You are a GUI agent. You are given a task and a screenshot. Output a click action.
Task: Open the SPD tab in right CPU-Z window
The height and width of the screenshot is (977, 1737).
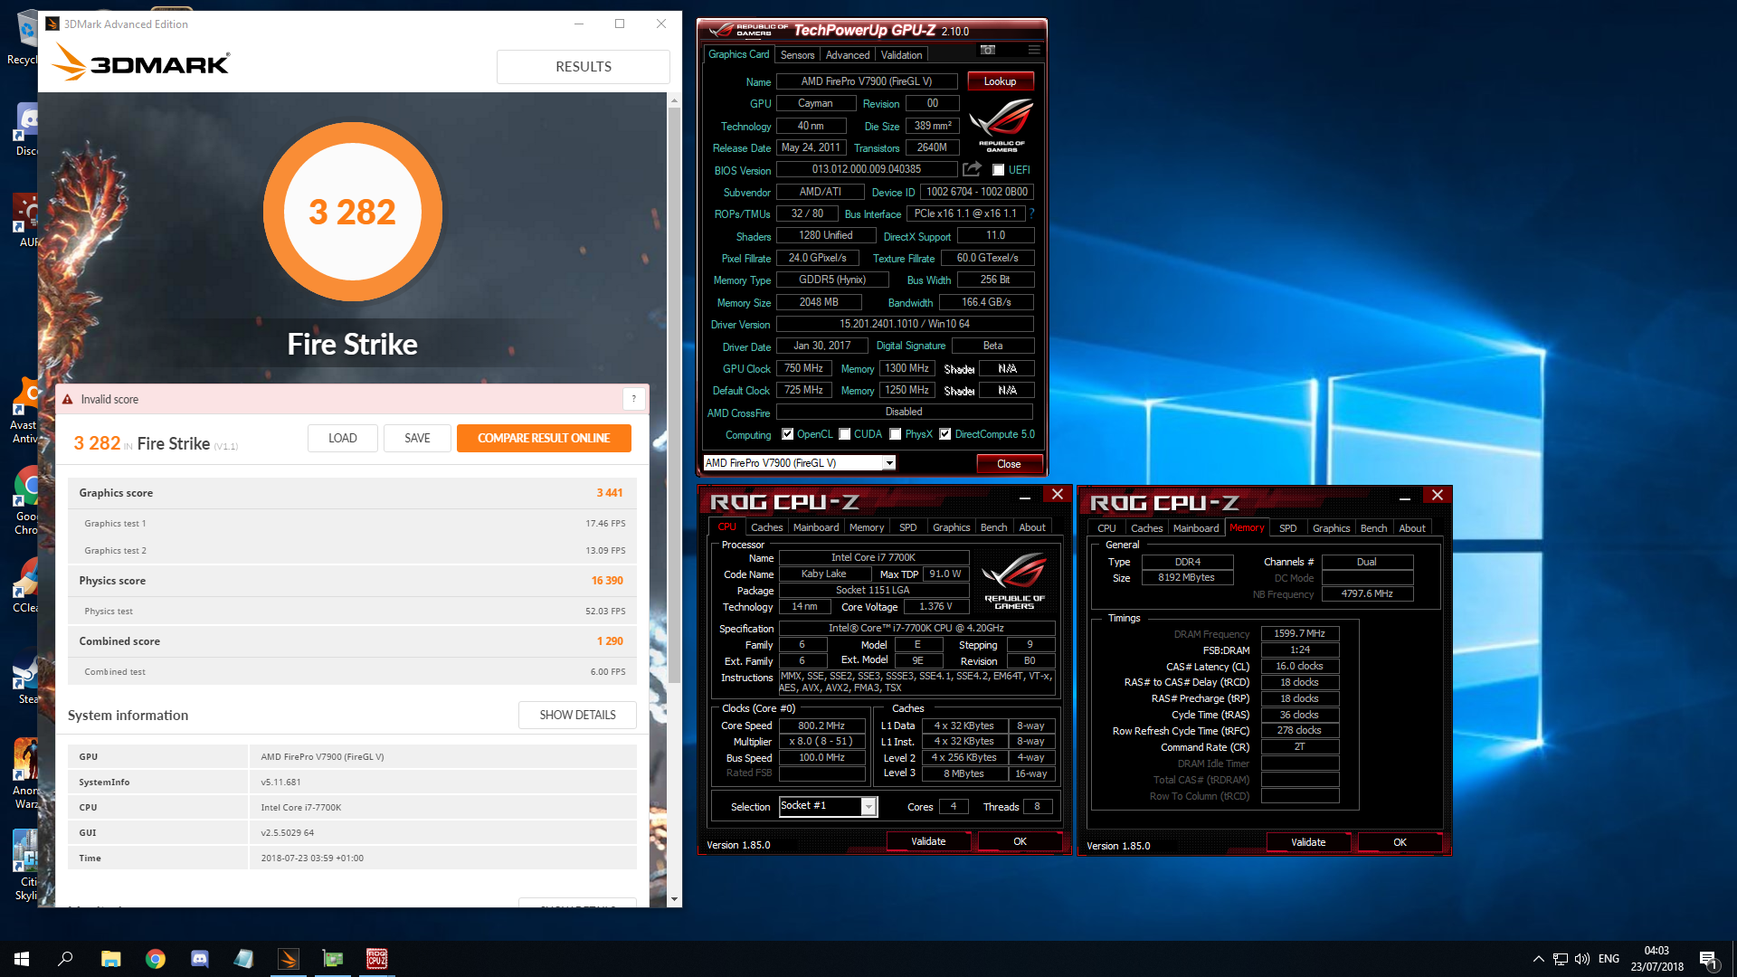1288,528
